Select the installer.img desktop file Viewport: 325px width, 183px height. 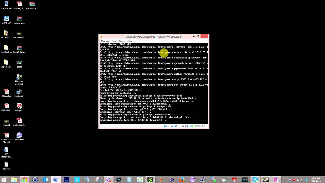click(6, 49)
